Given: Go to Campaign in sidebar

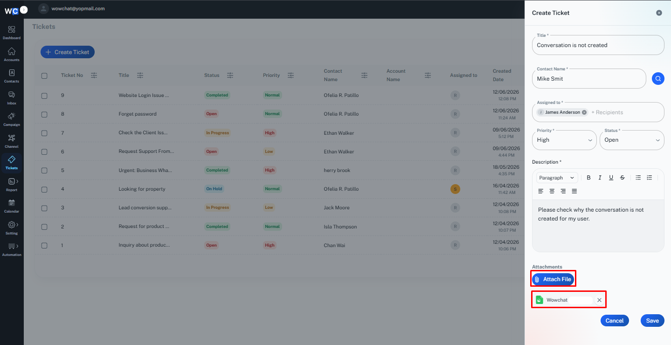Looking at the screenshot, I should coord(12,119).
